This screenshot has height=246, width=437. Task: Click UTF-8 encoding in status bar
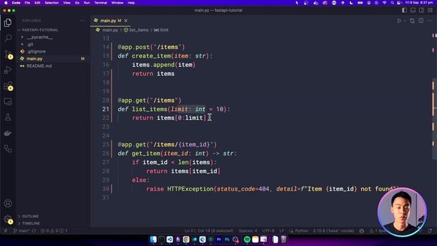[x=268, y=231]
